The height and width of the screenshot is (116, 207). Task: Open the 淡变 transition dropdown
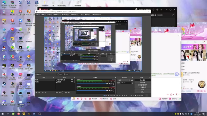(124, 80)
